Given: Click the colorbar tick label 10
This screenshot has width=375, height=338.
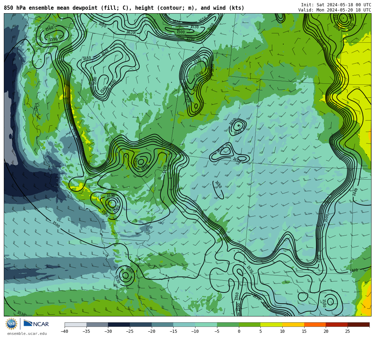Looking at the screenshot, I should coord(282,331).
